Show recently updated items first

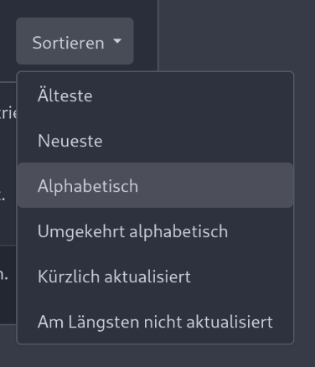(155, 277)
